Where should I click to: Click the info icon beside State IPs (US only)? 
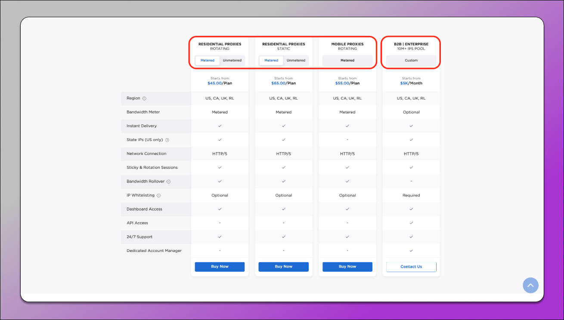pos(167,140)
